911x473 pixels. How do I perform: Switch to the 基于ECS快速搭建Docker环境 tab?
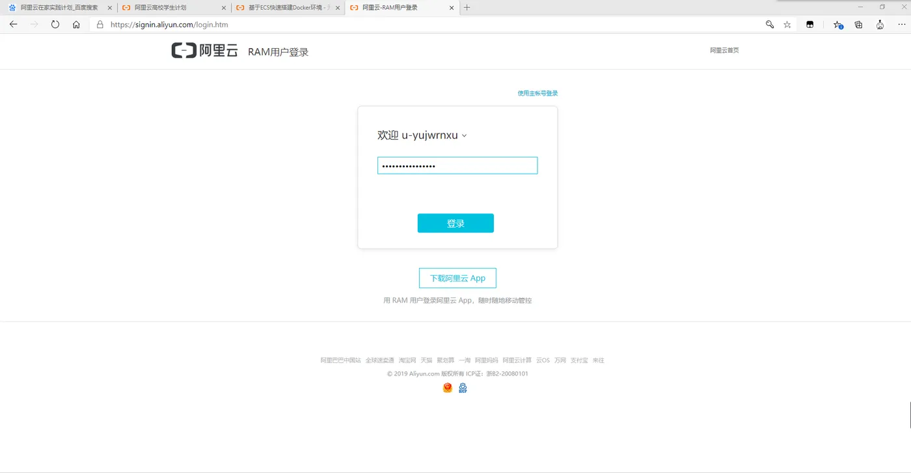pyautogui.click(x=288, y=8)
